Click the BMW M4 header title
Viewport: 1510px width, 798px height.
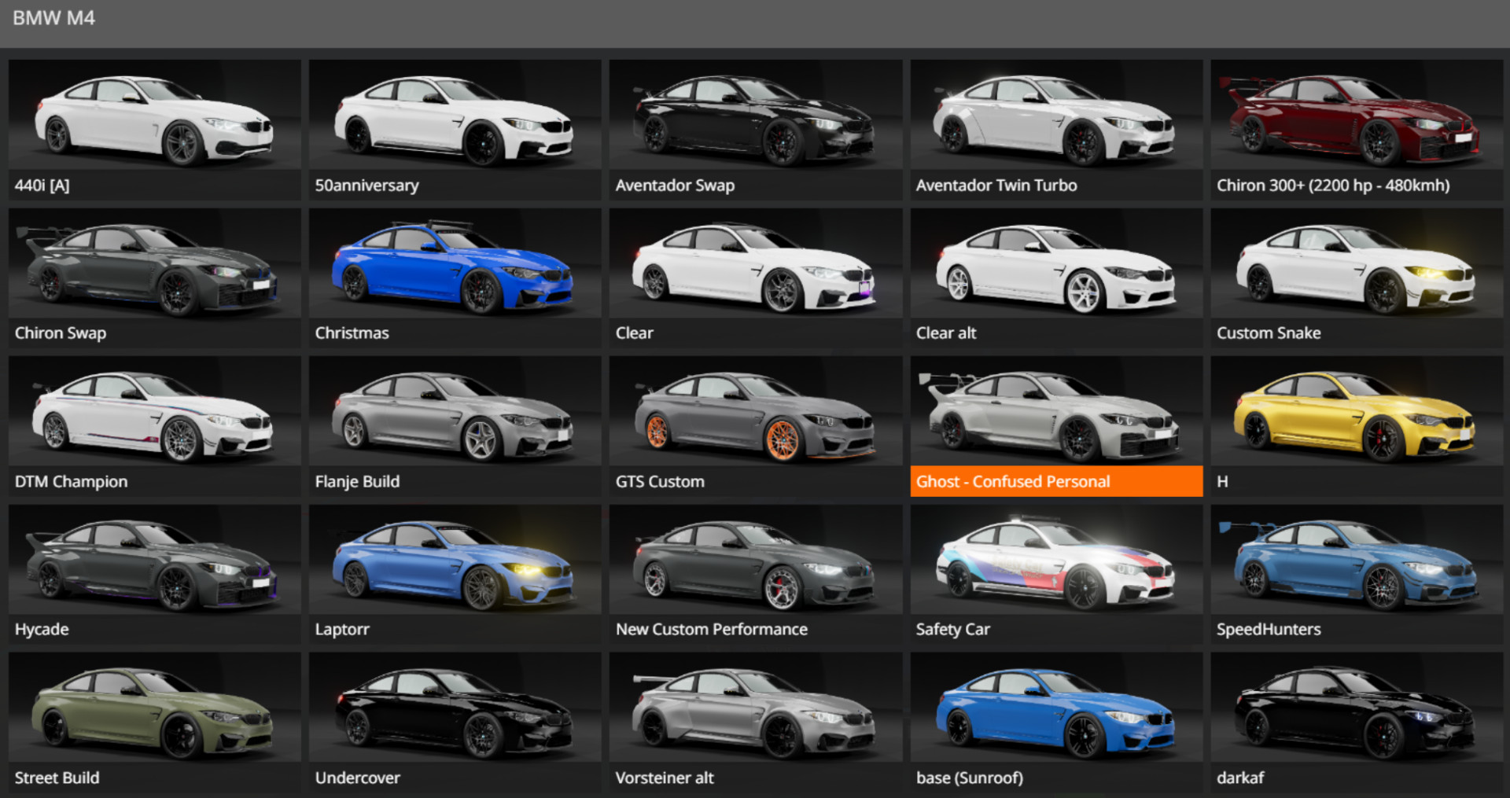coord(53,18)
